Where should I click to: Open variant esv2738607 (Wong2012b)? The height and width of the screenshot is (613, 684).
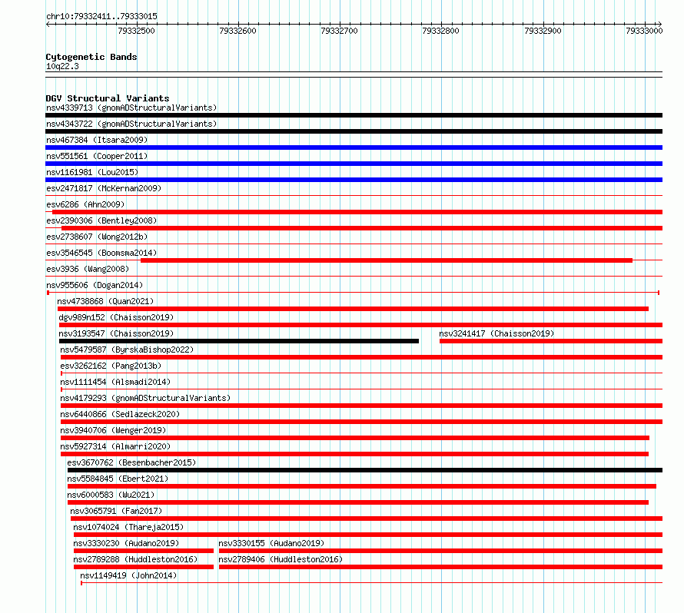pyautogui.click(x=97, y=237)
